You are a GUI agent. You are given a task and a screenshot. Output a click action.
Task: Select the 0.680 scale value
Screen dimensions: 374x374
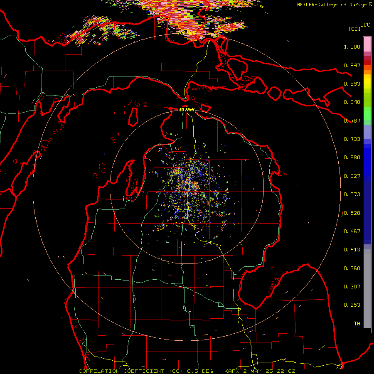tap(352, 157)
